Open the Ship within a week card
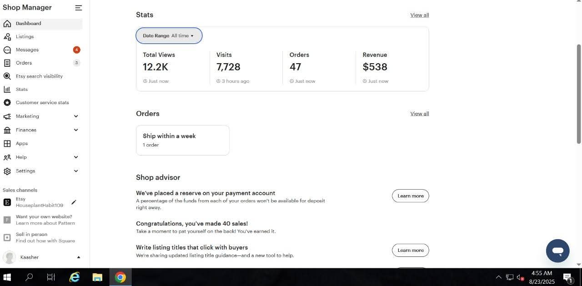Image resolution: width=582 pixels, height=286 pixels. [x=182, y=140]
